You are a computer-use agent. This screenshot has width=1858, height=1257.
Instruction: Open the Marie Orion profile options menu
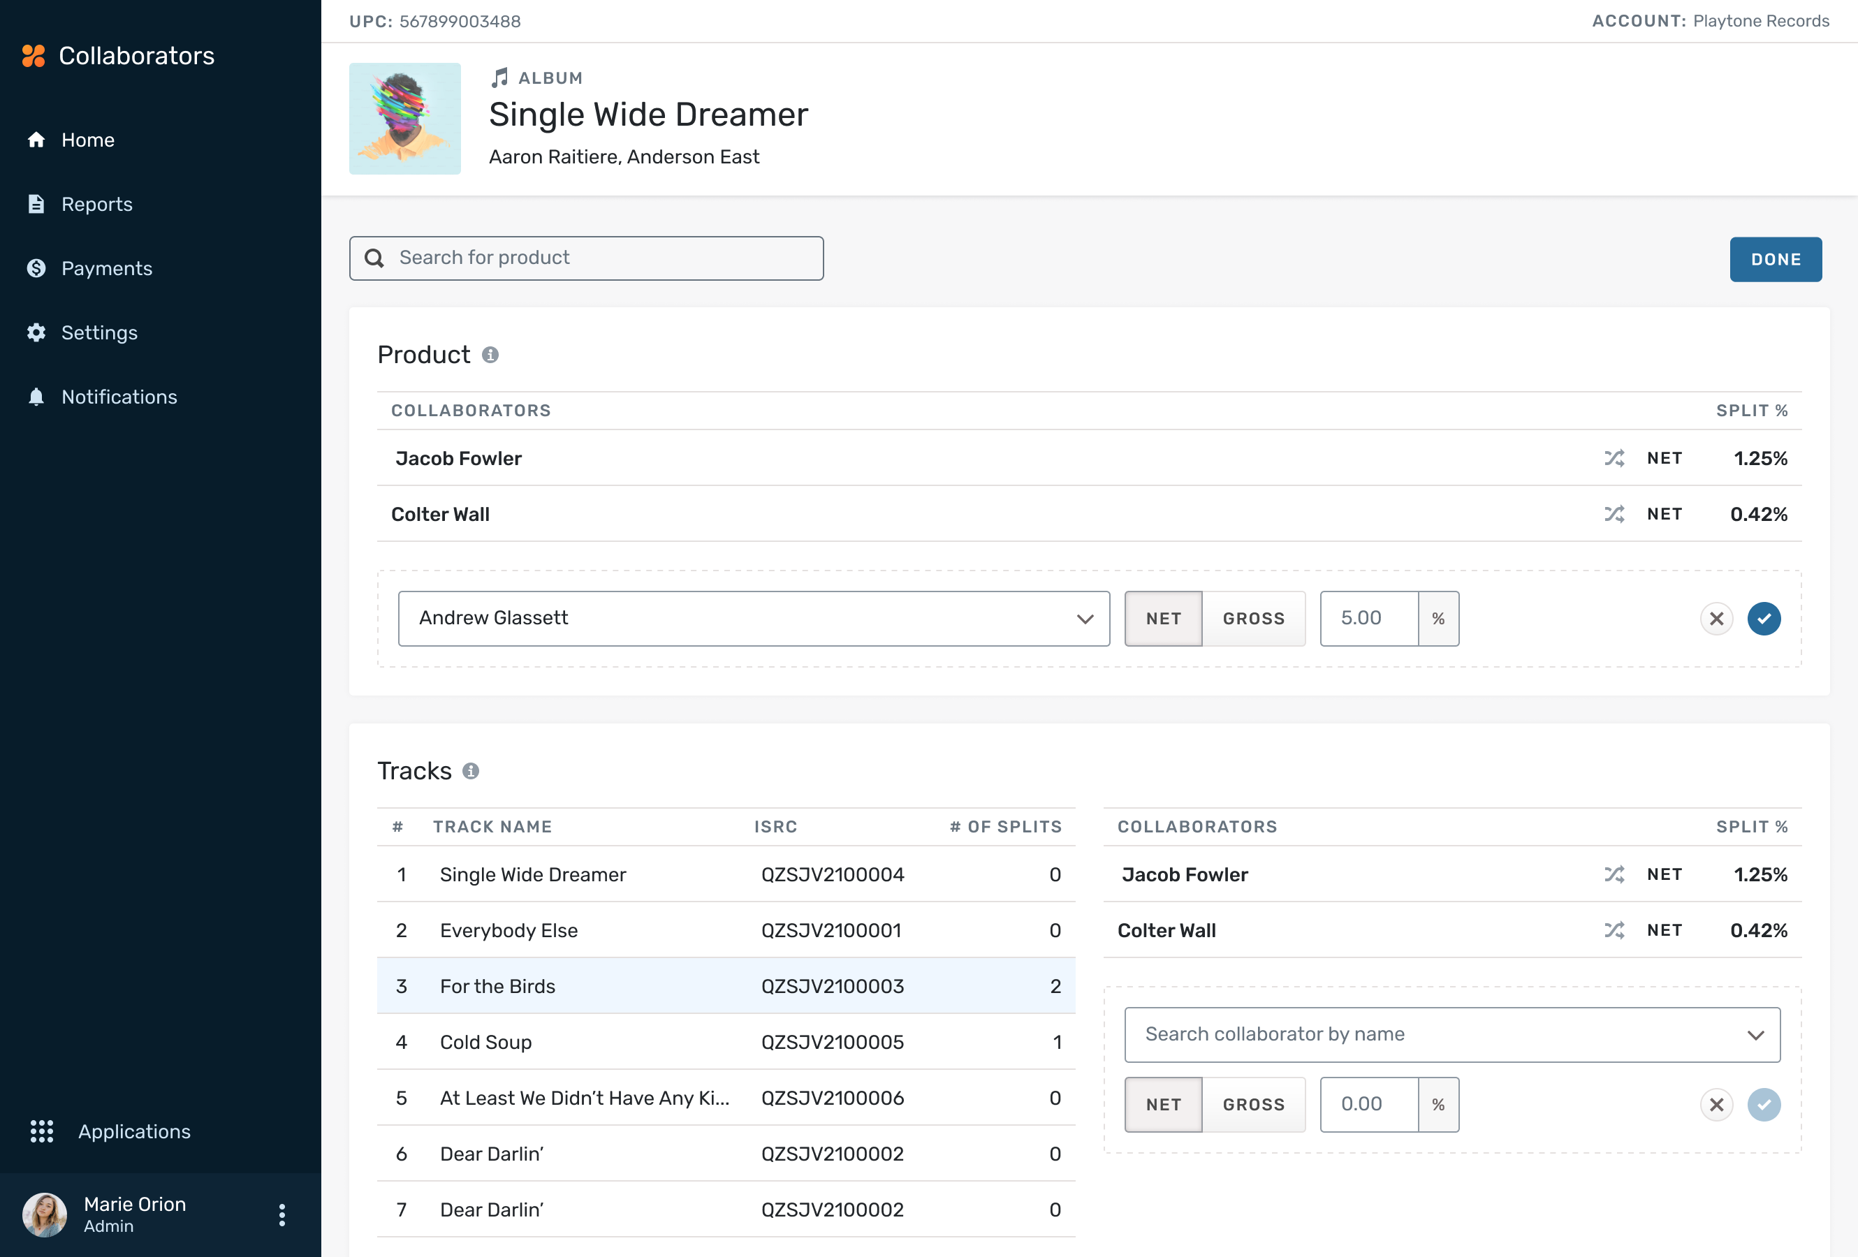click(x=281, y=1214)
